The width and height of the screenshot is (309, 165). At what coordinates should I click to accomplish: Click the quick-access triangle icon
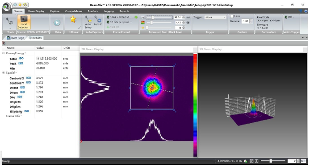25,4
